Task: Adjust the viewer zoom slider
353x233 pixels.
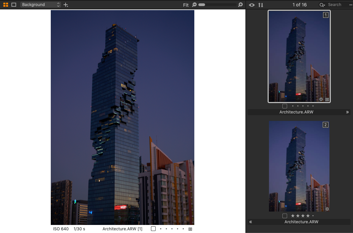Action: pos(218,5)
